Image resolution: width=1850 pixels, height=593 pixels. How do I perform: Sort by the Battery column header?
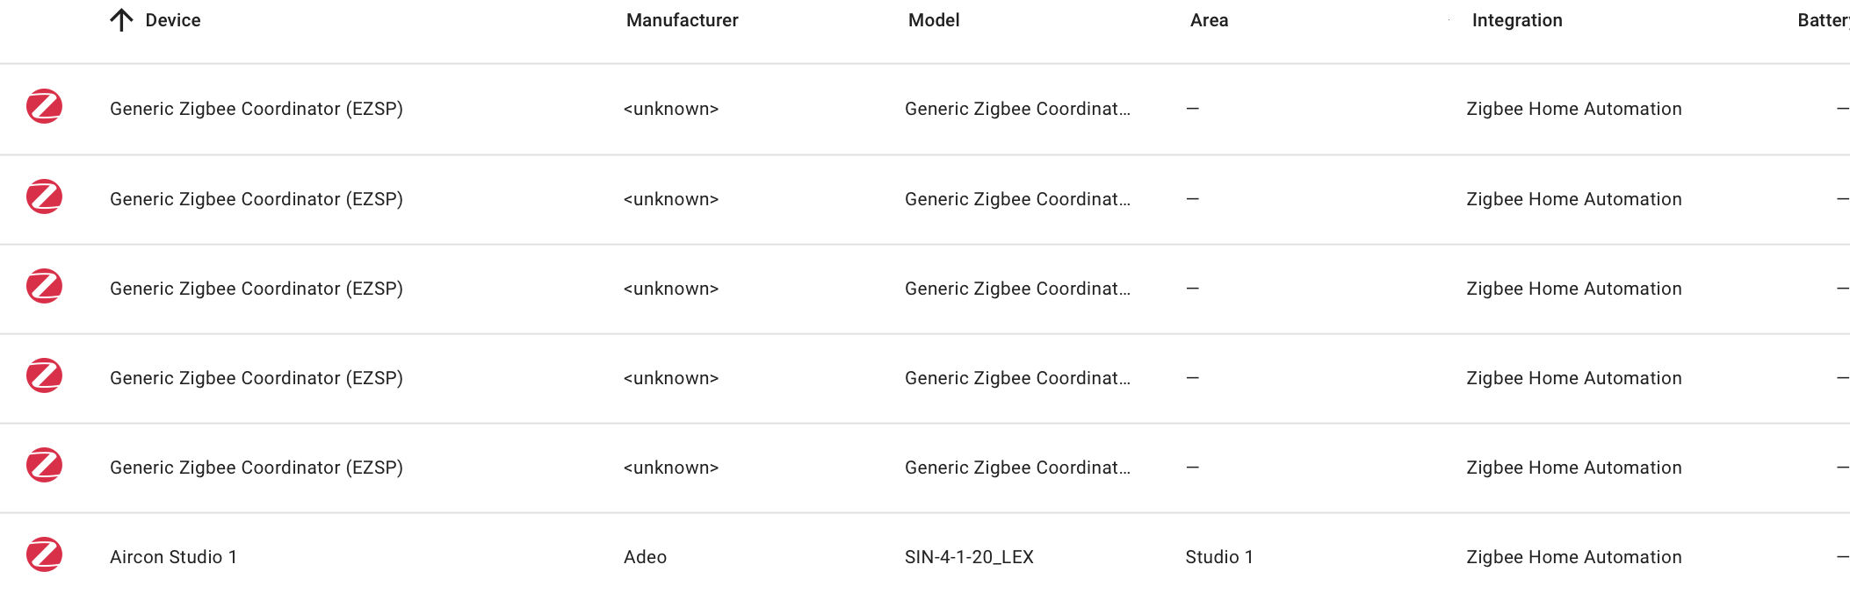[1823, 20]
